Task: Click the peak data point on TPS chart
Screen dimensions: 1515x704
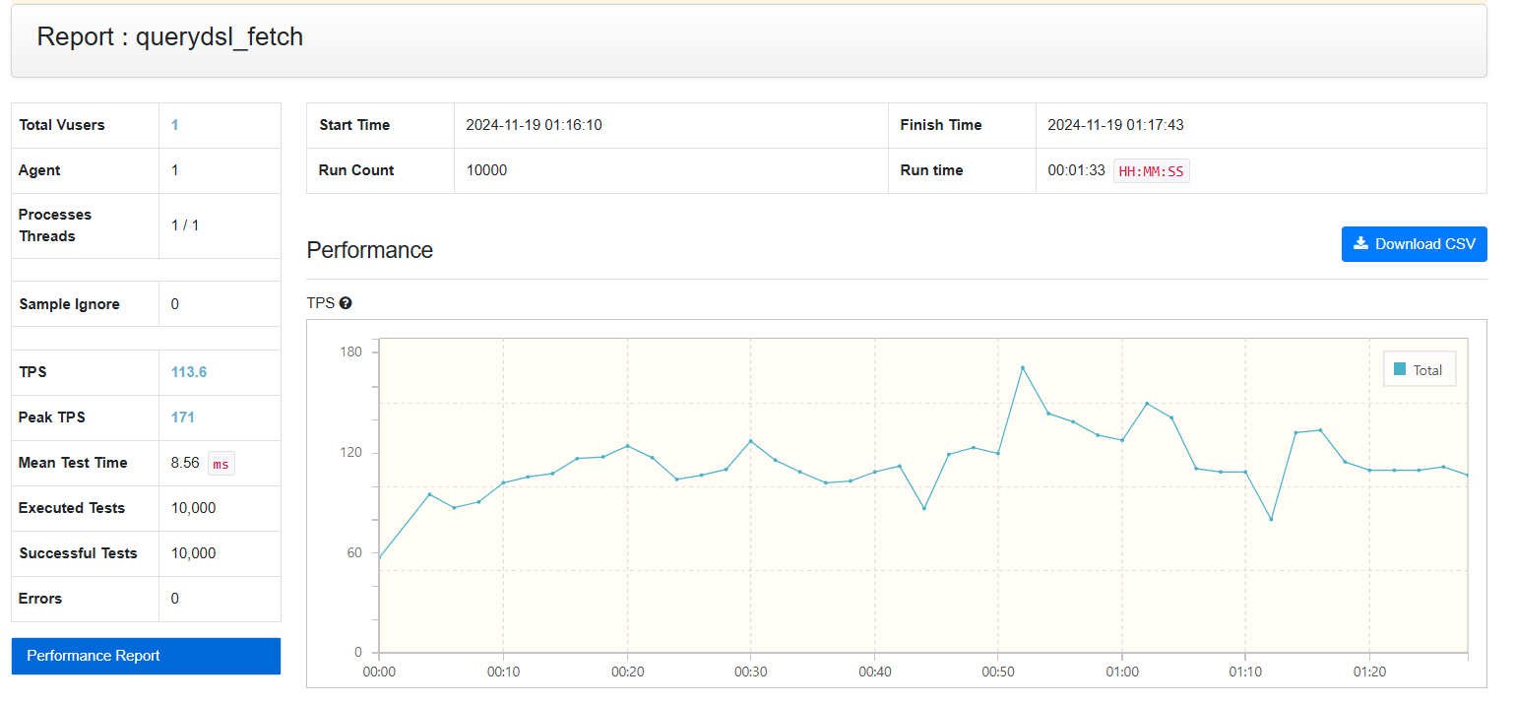Action: [1023, 367]
